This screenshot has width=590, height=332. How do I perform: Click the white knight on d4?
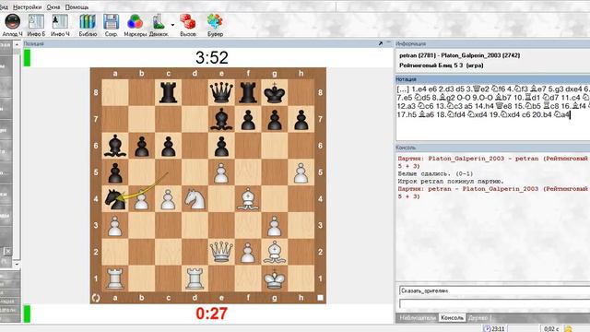click(195, 199)
